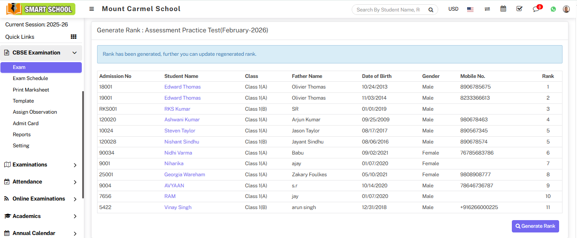Open Georgia Wareham student link

point(184,175)
